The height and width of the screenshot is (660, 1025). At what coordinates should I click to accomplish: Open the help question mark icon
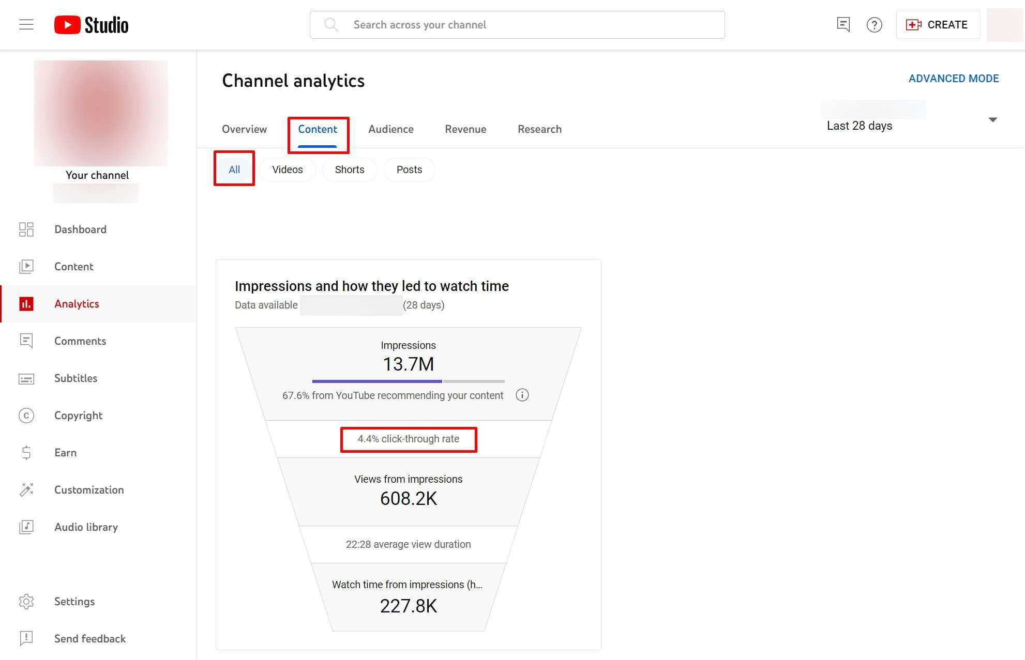(874, 25)
